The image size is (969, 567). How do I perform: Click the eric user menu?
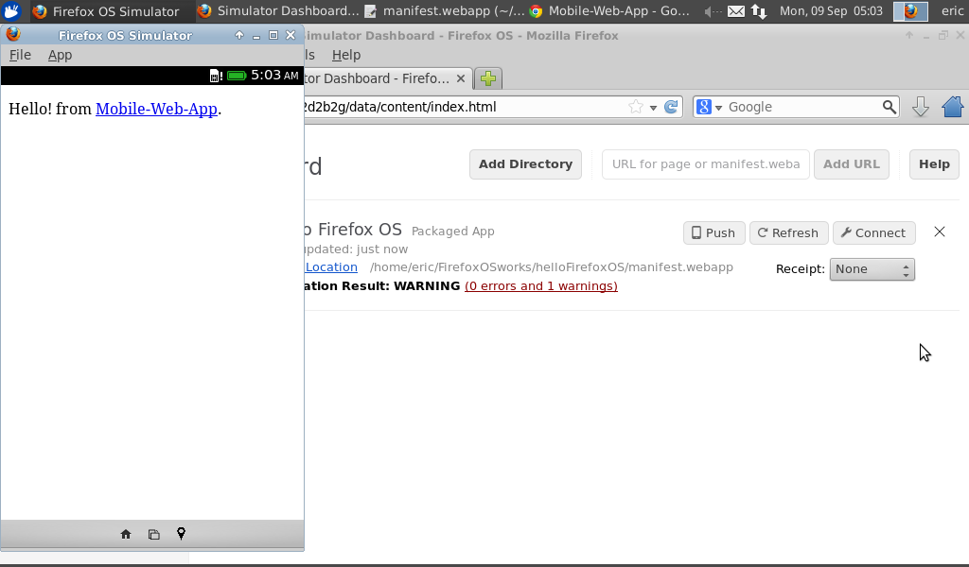click(x=952, y=11)
